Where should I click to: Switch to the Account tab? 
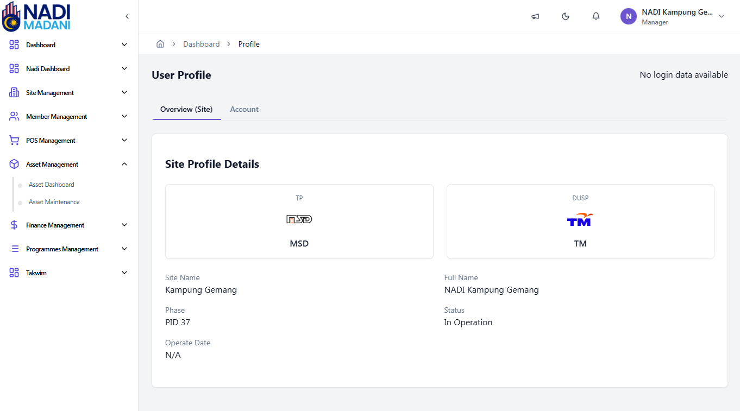coord(244,109)
